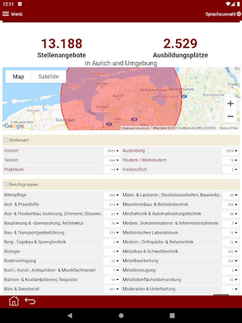Click Metalloberflächenbehandlung job group
Image resolution: width=242 pixels, height=323 pixels.
pyautogui.click(x=152, y=280)
